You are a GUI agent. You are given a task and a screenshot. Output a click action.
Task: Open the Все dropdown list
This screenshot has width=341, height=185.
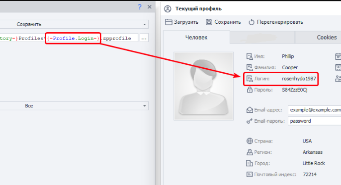click(74, 106)
